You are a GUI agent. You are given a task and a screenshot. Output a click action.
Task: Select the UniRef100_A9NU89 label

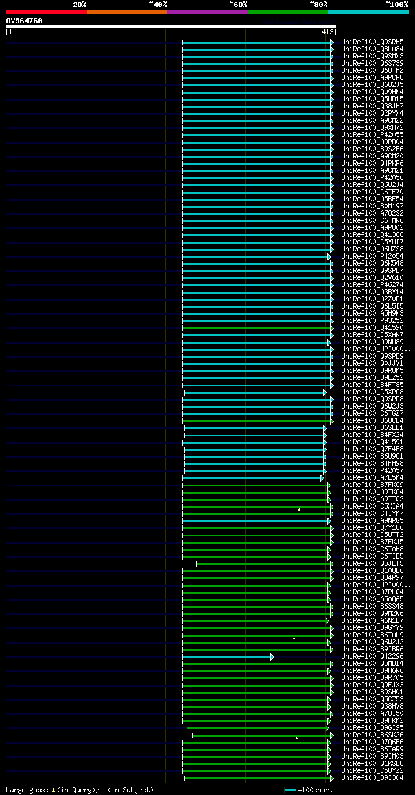point(372,342)
